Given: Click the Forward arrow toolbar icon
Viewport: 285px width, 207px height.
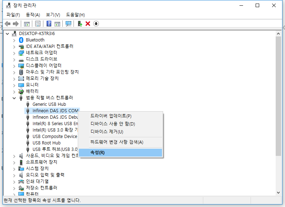Looking at the screenshot, I should point(16,24).
